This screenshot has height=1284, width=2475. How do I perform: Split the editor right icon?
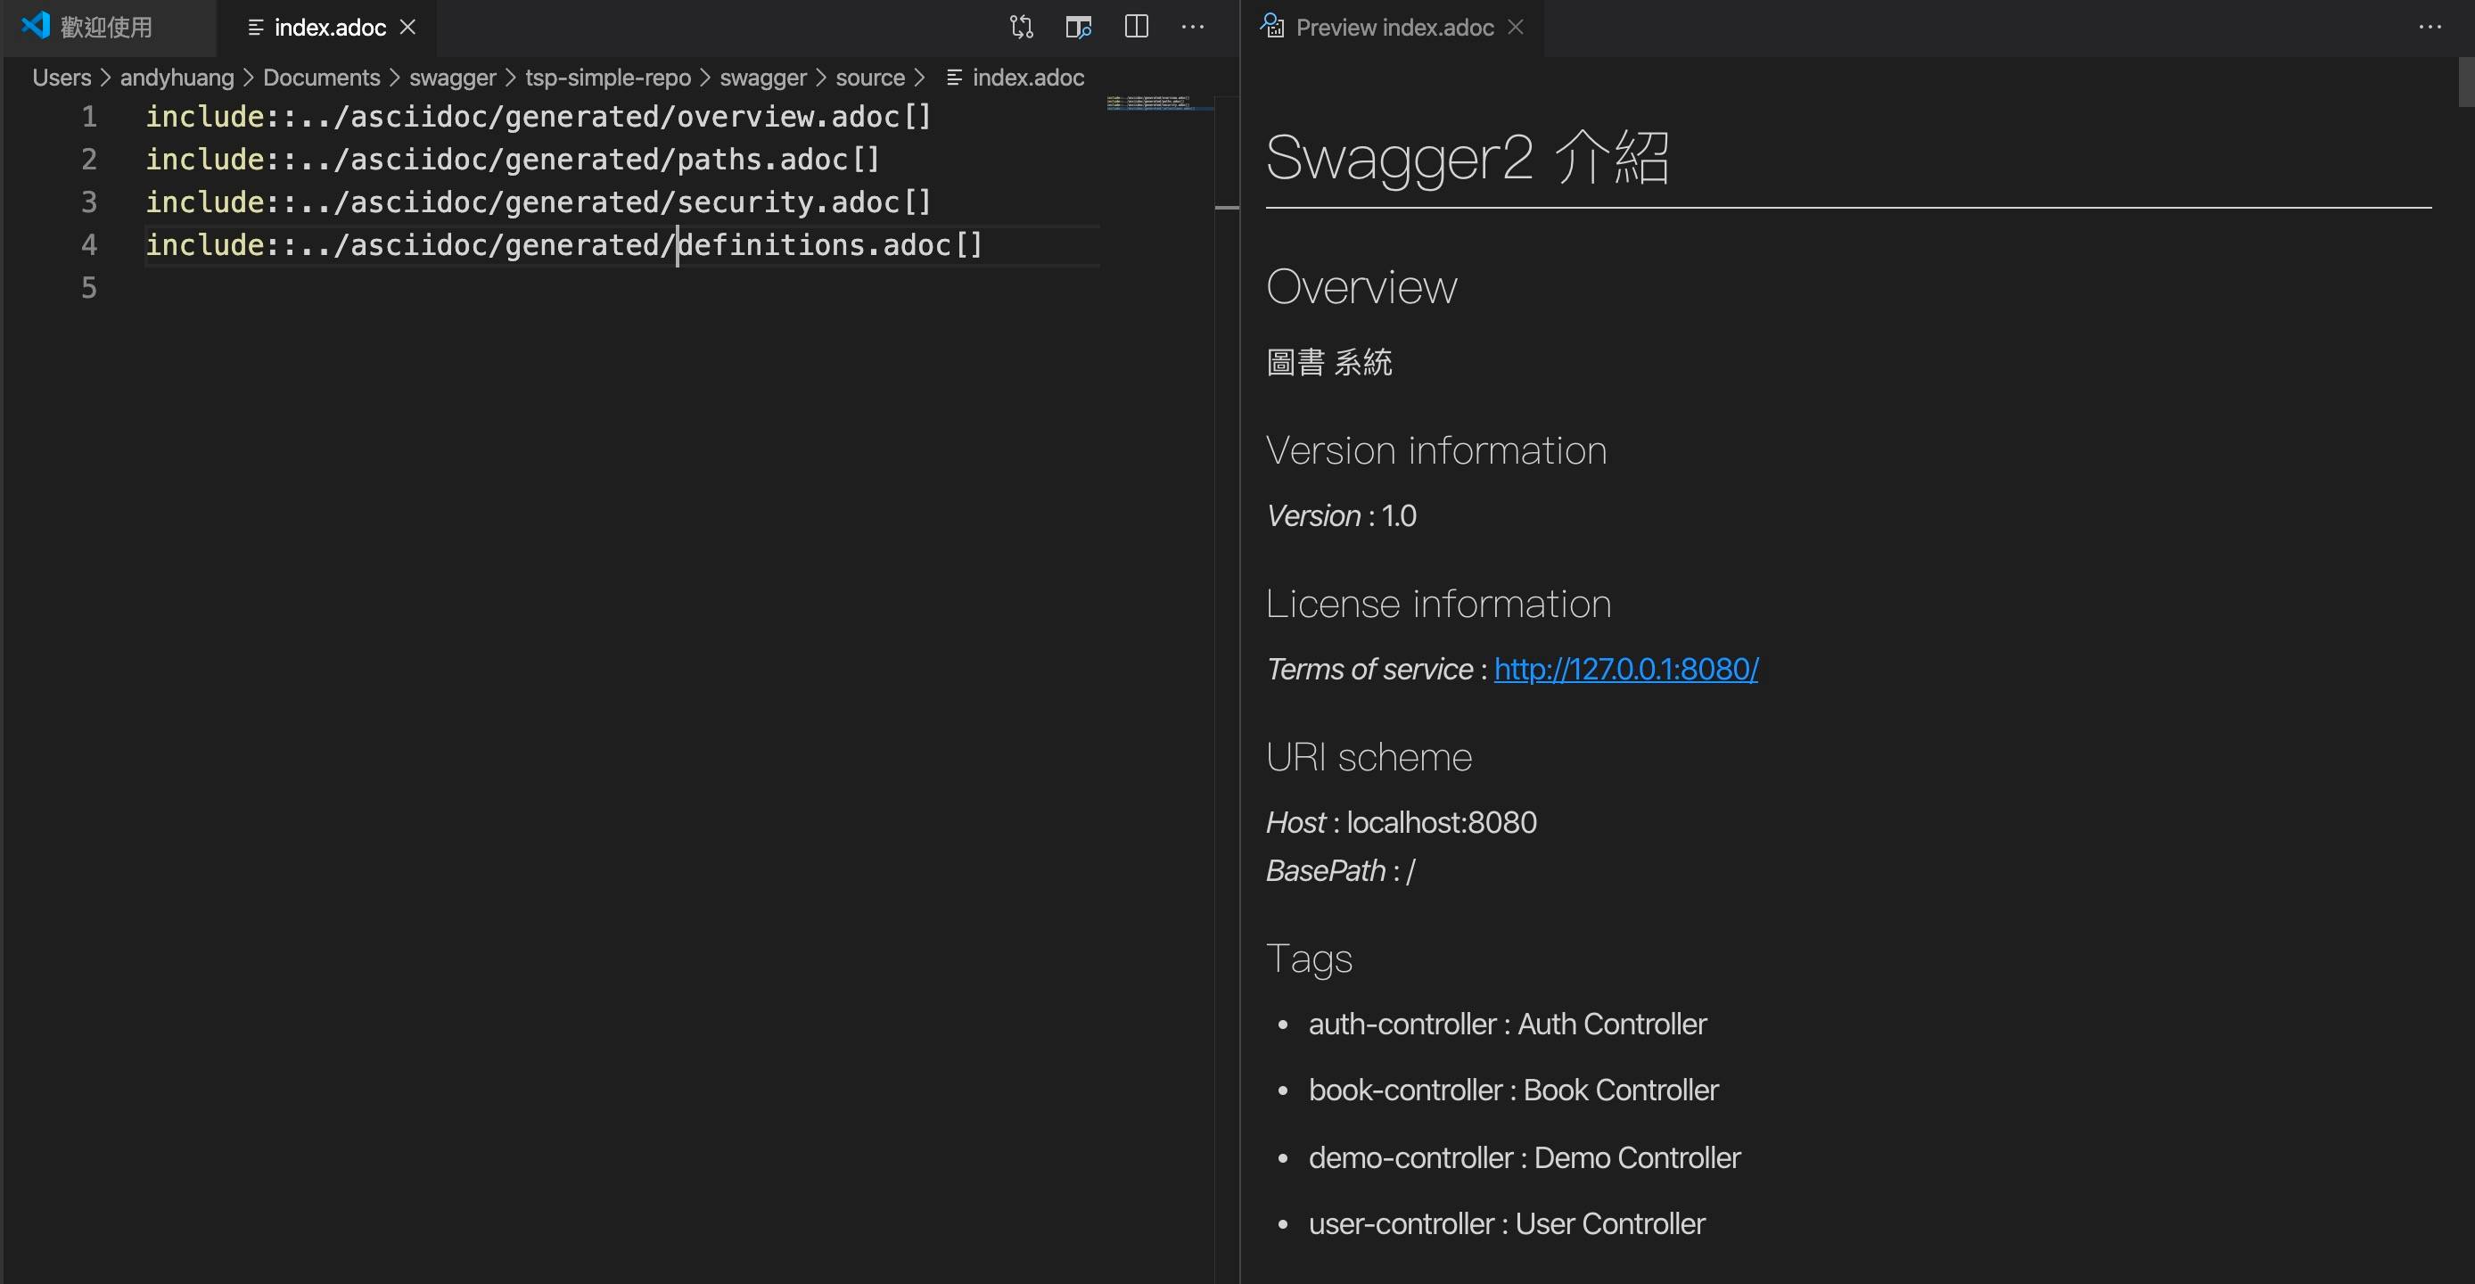click(x=1137, y=27)
